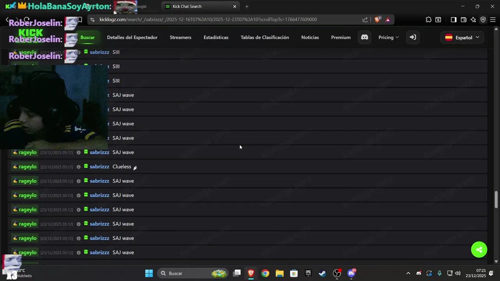This screenshot has width=500, height=281.
Task: Toggle the Brave sidebar panel
Action: (454, 20)
